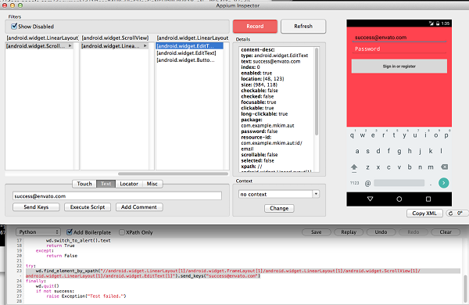
Task: Click the success@envato.com text input field
Action: pyautogui.click(x=117, y=196)
